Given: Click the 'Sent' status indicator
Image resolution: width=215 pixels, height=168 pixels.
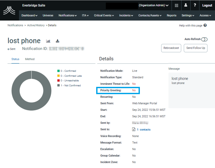Looking at the screenshot, I should (x=11, y=49).
